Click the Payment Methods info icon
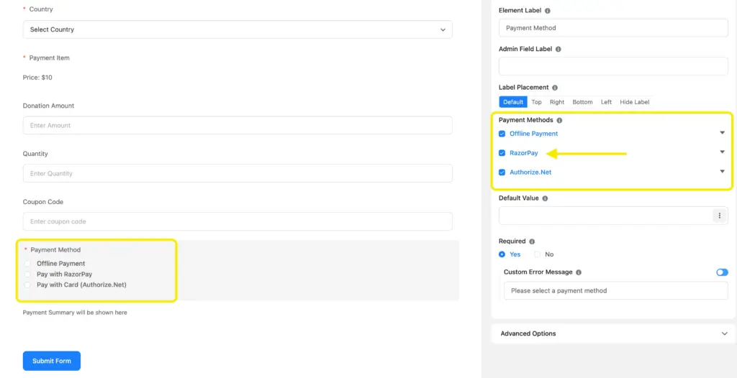The image size is (737, 378). click(559, 120)
